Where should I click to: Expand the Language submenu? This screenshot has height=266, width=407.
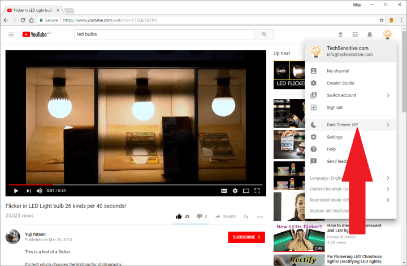coord(350,178)
